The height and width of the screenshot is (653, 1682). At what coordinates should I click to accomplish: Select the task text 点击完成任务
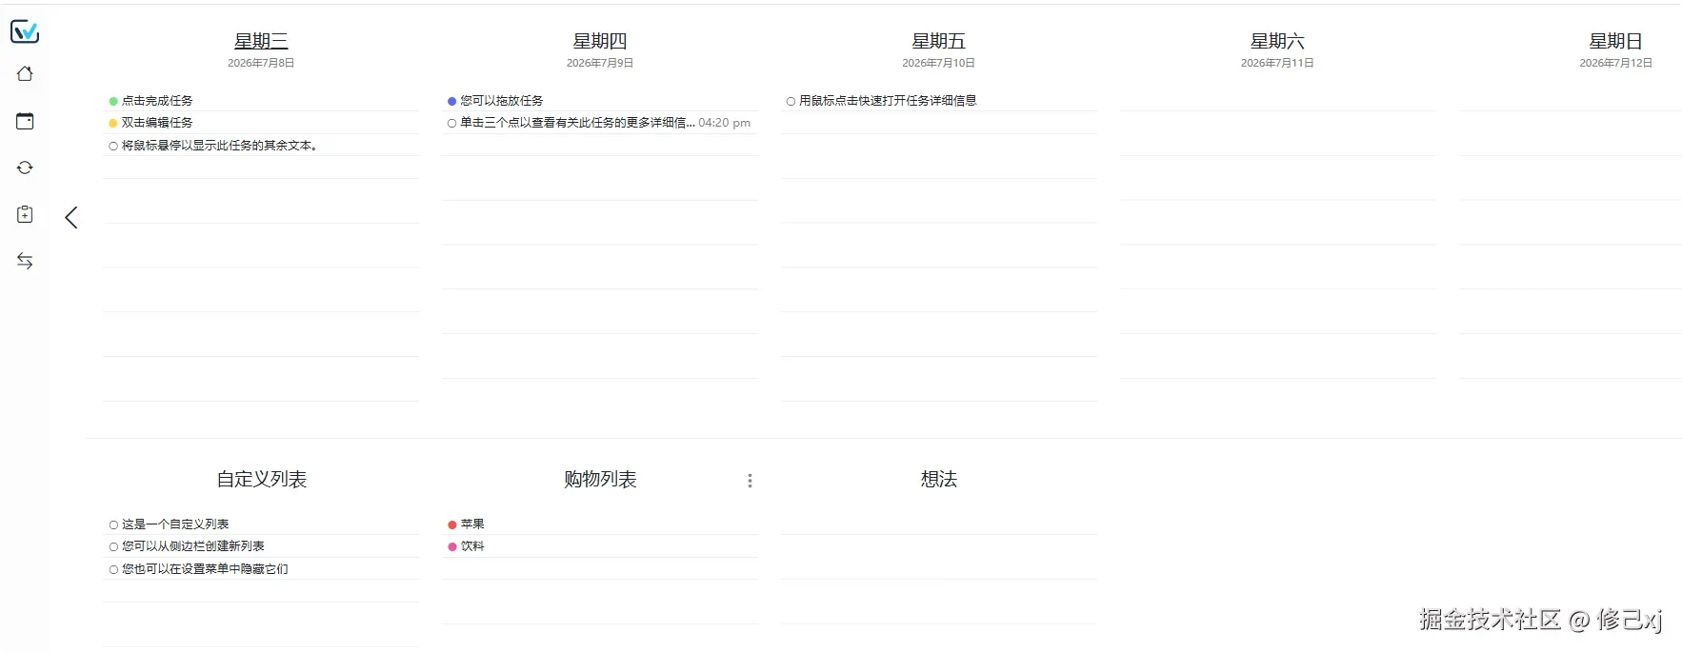point(157,101)
